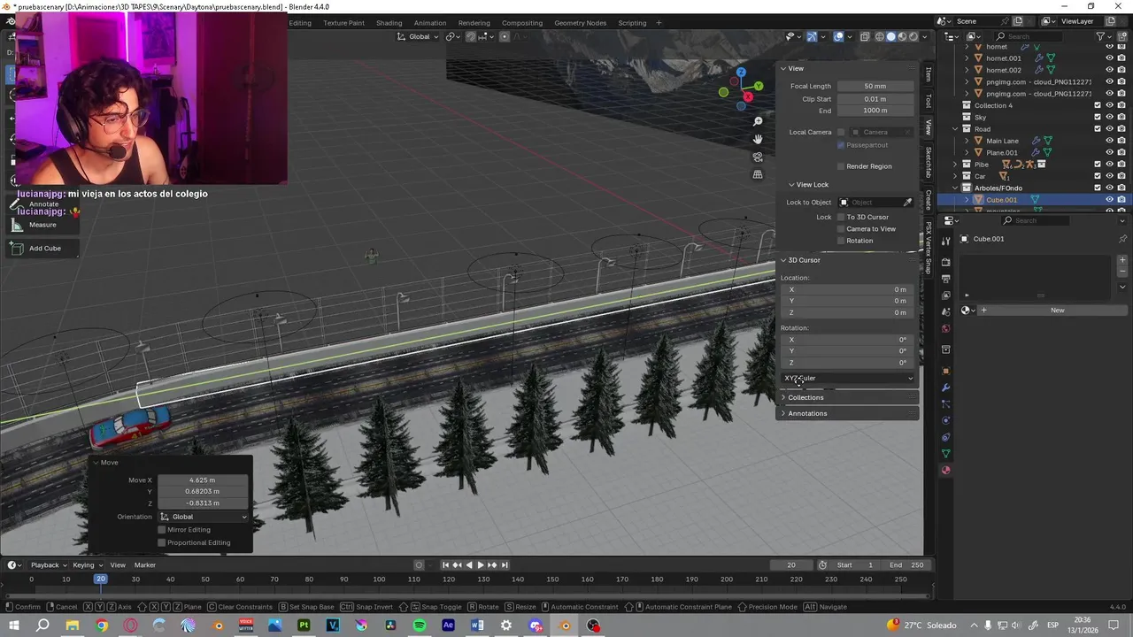Image resolution: width=1133 pixels, height=637 pixels.
Task: Collapse the 3D Cursor panel
Action: coord(783,260)
